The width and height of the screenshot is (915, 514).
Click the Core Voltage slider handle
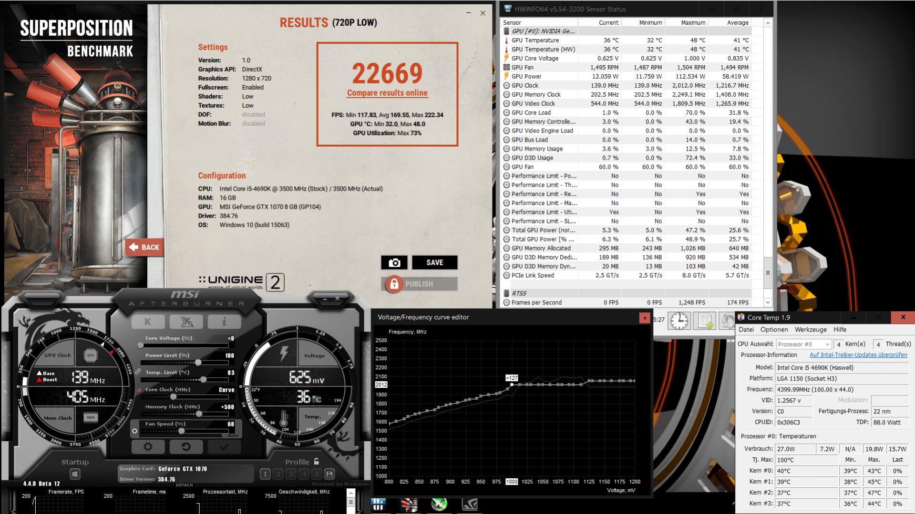(140, 345)
